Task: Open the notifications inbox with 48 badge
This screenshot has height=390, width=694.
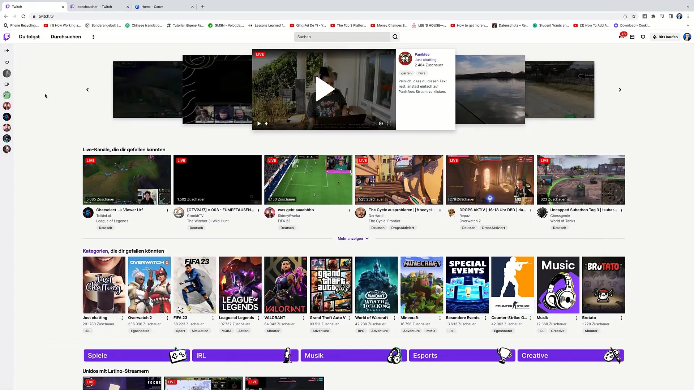Action: (x=621, y=36)
